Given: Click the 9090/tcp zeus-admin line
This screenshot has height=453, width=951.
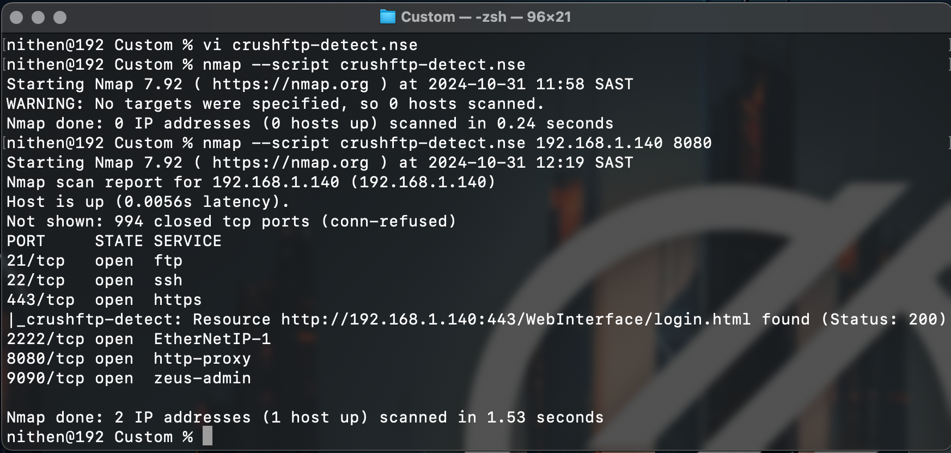Looking at the screenshot, I should click(x=129, y=378).
